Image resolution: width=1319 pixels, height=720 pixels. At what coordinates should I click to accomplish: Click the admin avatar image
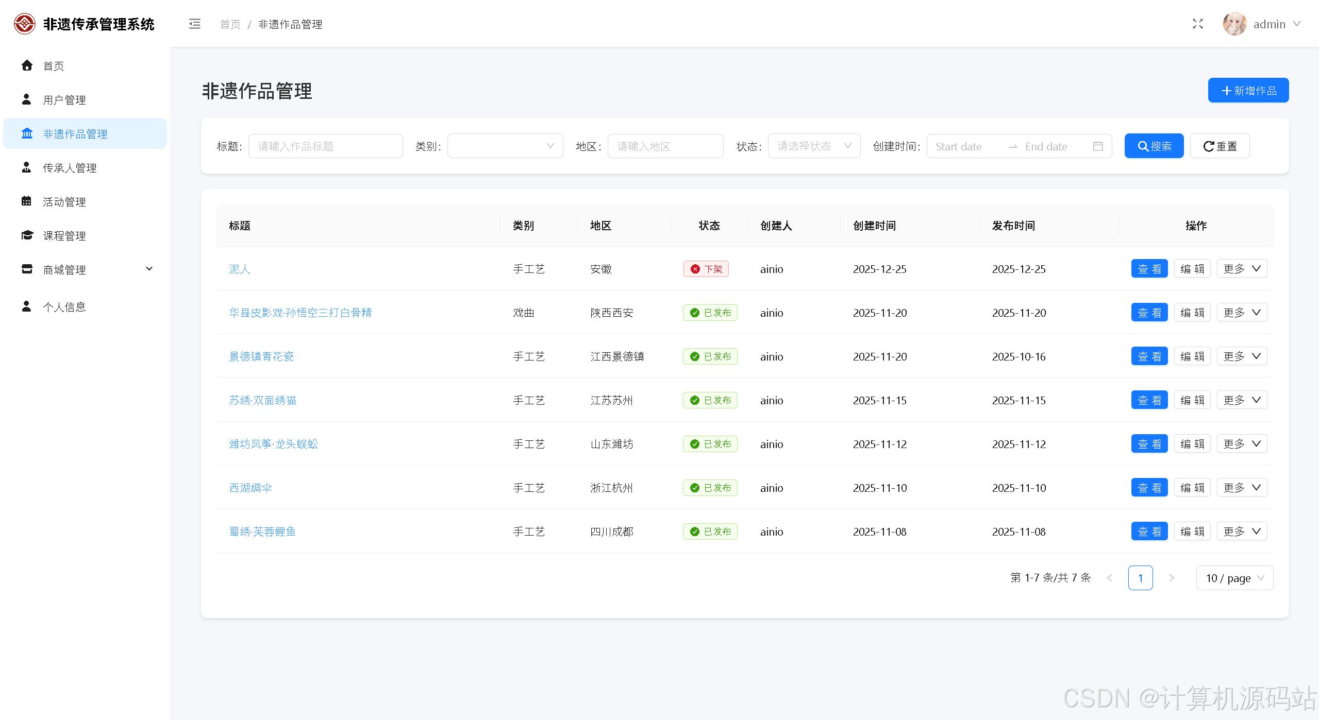point(1234,24)
